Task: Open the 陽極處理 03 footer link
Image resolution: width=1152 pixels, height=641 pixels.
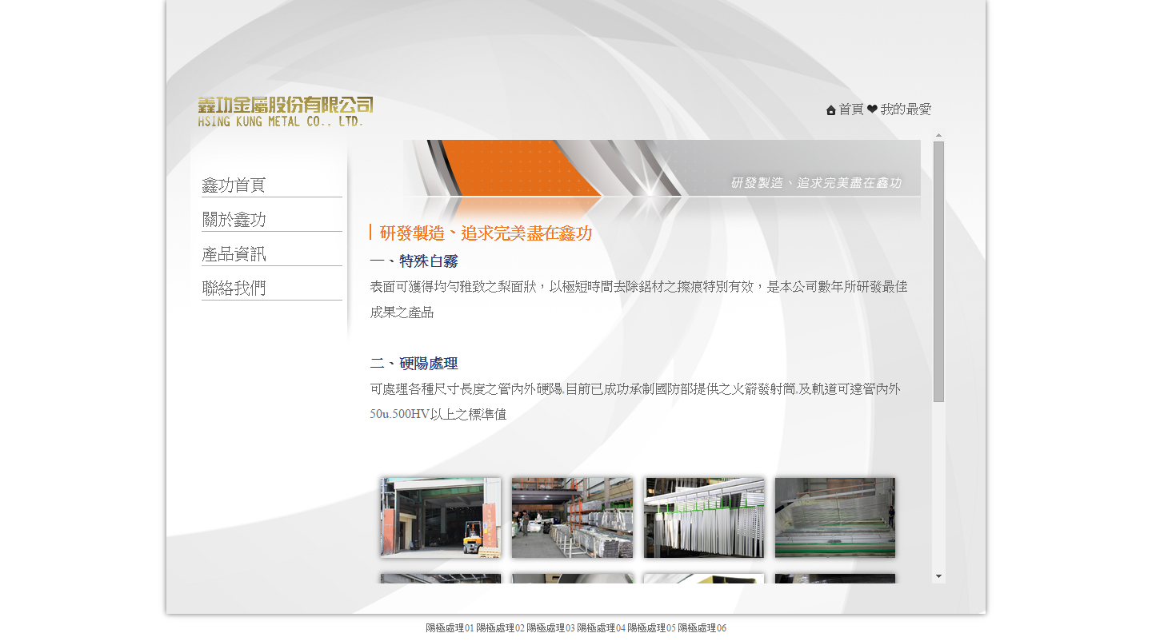Action: pos(550,628)
